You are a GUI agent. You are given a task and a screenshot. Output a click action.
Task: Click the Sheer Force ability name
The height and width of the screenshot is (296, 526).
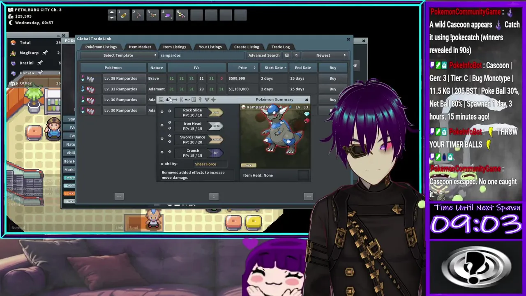pyautogui.click(x=205, y=164)
